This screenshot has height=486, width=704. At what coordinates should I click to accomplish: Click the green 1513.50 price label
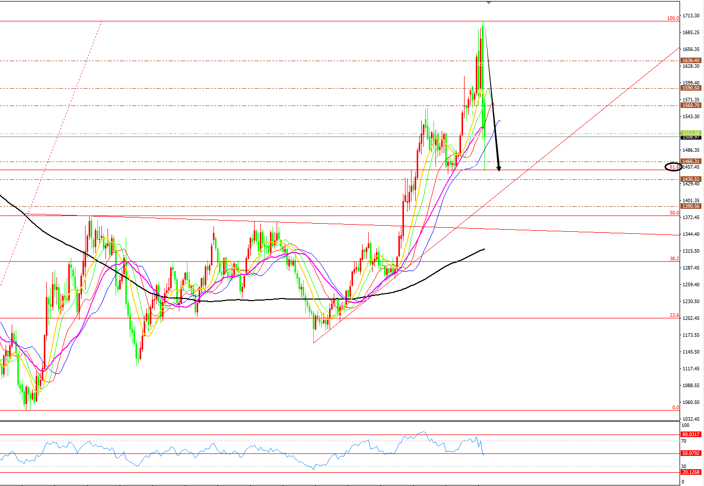click(x=691, y=133)
